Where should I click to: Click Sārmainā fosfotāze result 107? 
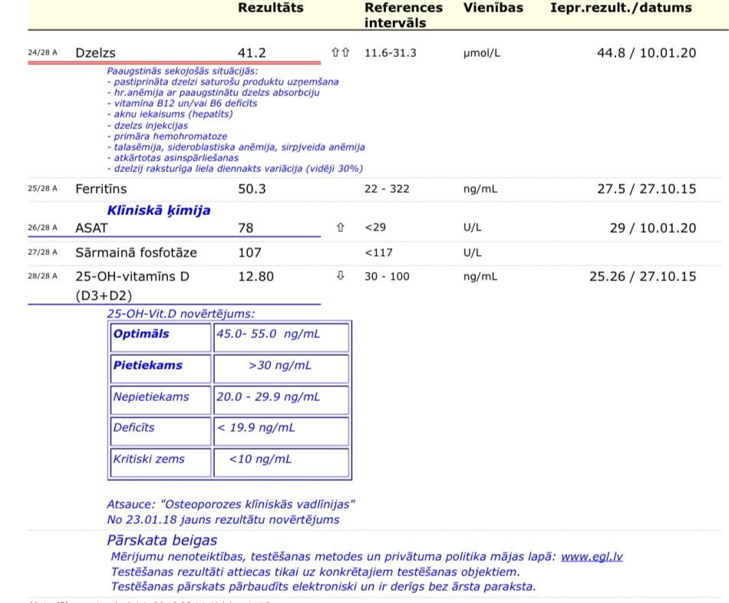tap(249, 253)
